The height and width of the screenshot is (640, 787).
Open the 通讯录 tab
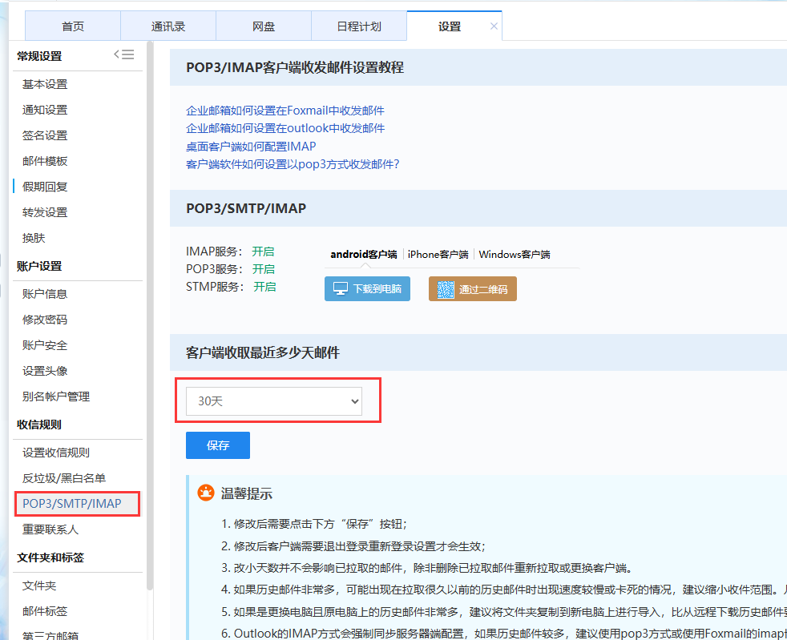[168, 26]
